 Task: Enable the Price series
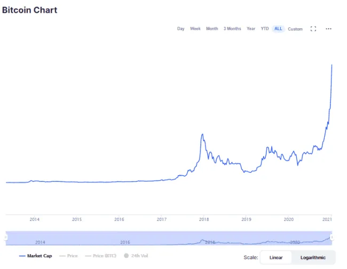point(68,256)
